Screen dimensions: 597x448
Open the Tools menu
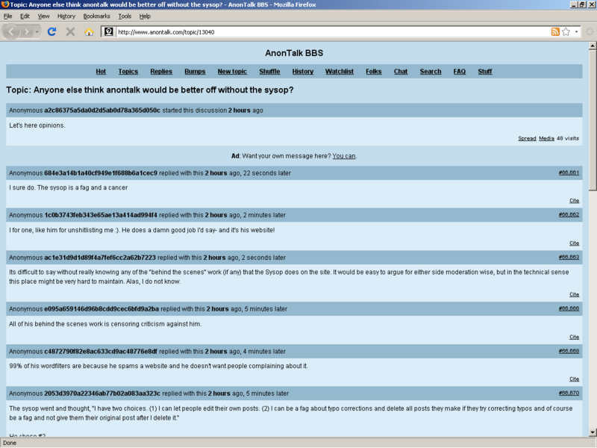click(x=125, y=16)
